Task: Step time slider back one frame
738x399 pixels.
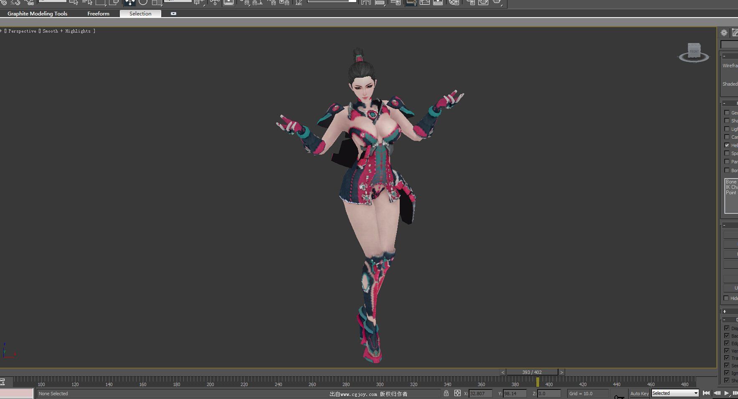Action: click(x=503, y=372)
